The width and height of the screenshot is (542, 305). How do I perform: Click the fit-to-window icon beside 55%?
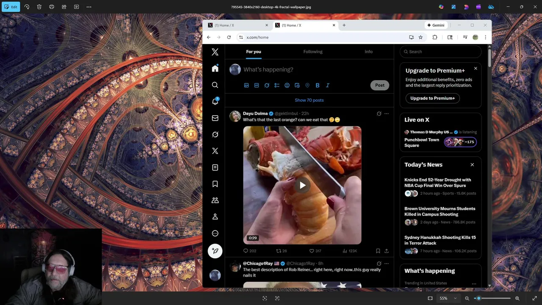430,298
